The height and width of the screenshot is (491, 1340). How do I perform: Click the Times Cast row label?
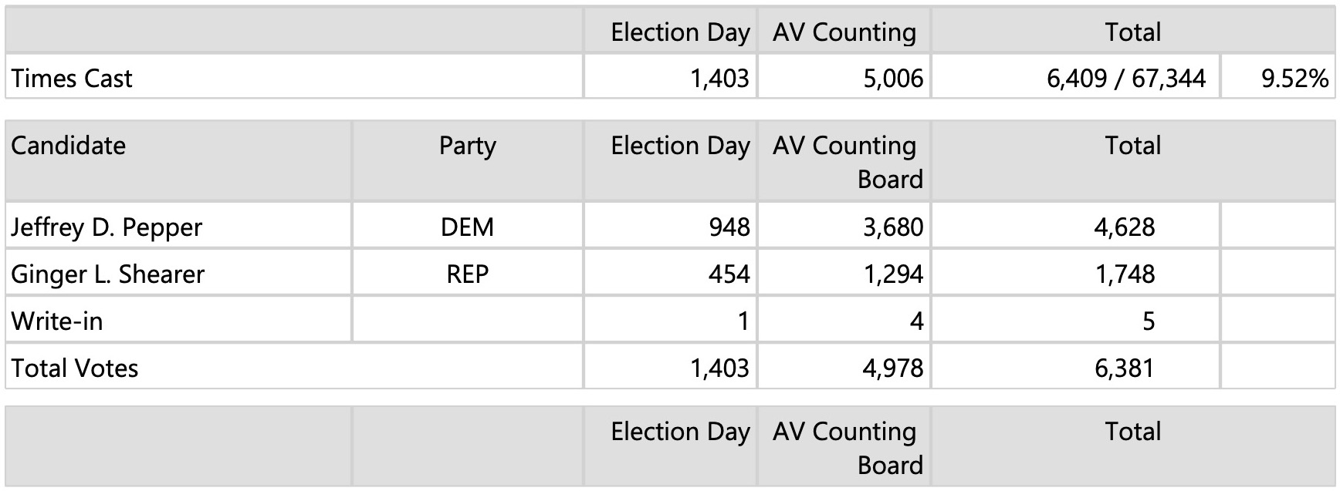(72, 79)
